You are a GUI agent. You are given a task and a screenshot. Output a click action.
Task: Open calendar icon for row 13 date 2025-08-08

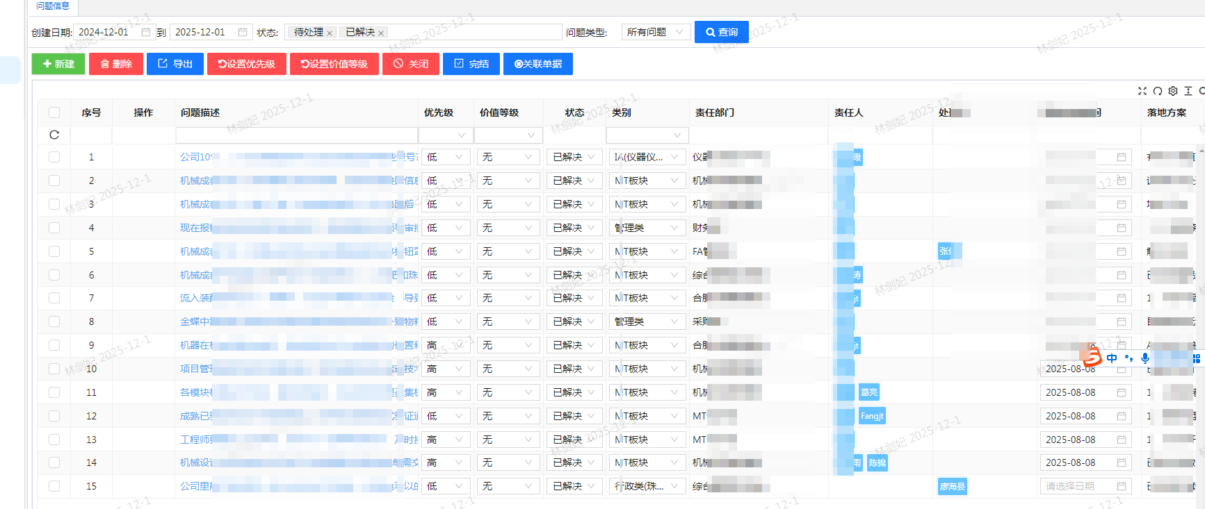point(1122,440)
